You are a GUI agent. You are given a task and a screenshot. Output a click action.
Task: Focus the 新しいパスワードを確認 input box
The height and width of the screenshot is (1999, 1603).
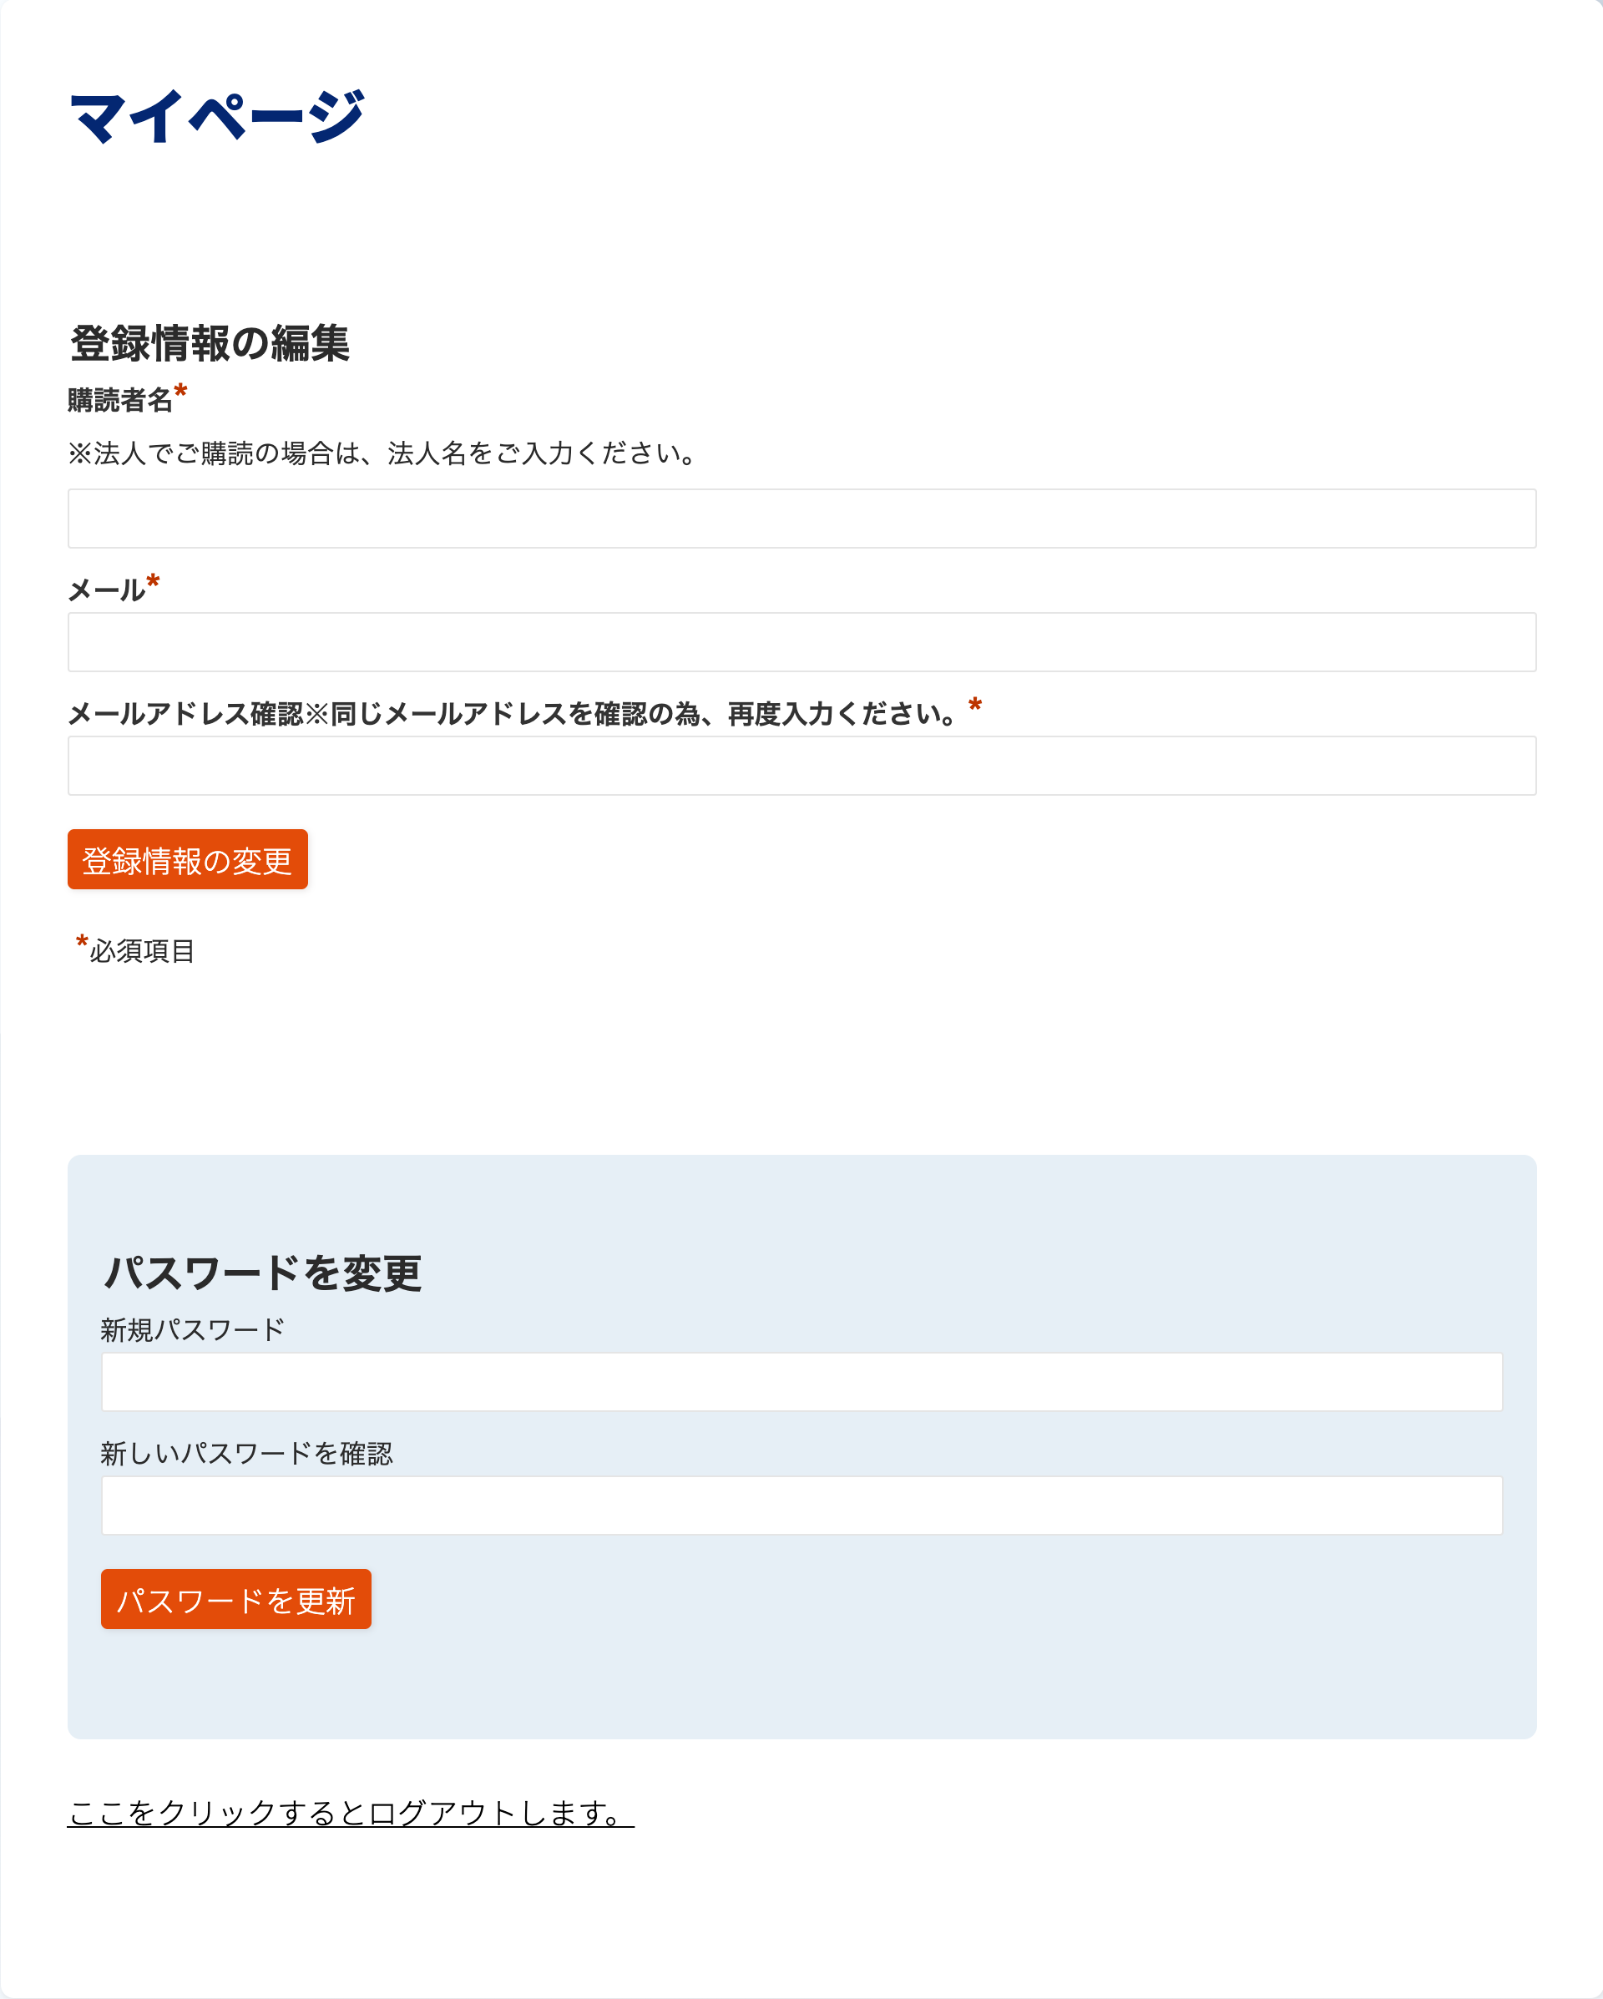(801, 1505)
